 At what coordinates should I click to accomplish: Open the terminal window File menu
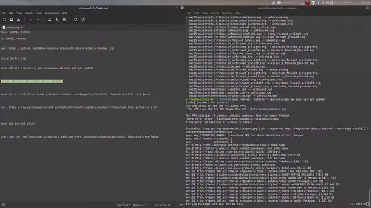[x=190, y=13]
